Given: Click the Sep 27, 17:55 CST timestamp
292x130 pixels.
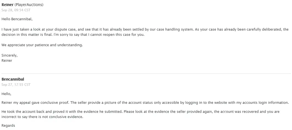Looking at the screenshot, I should click(x=16, y=85).
